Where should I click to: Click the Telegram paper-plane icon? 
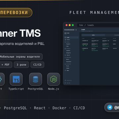(110, 107)
